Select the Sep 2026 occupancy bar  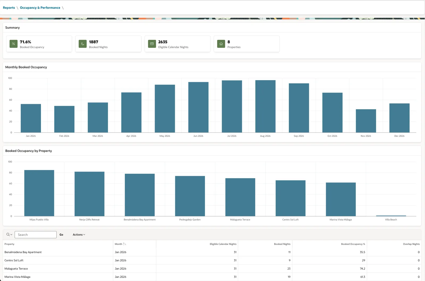[x=299, y=108]
